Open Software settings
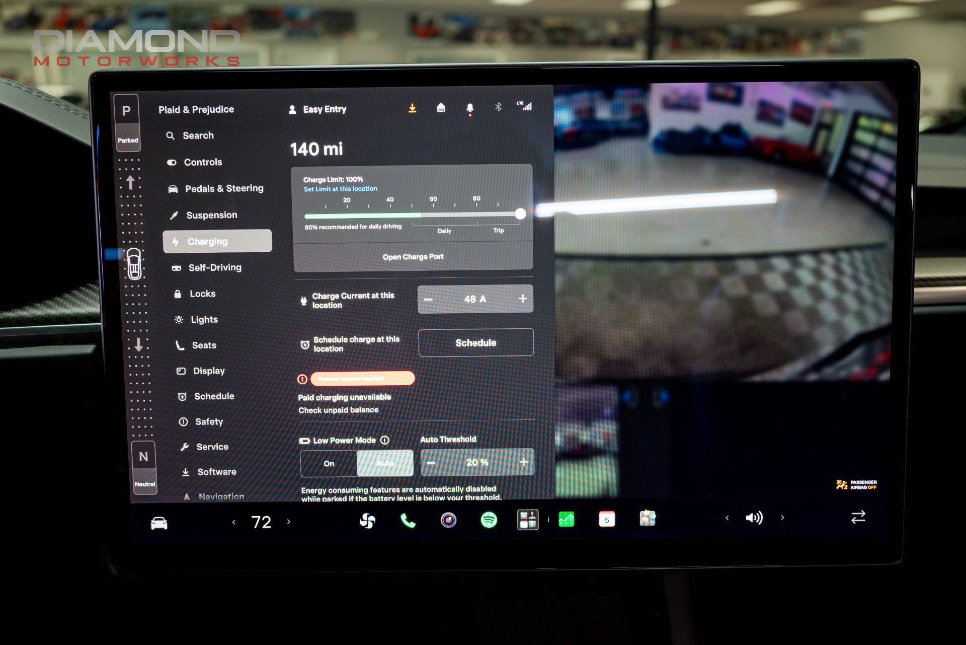966x645 pixels. 209,472
